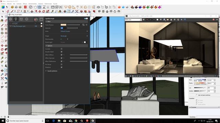Click the V-Ray interactive render teapot icon
The height and width of the screenshot is (123, 220).
40,7
